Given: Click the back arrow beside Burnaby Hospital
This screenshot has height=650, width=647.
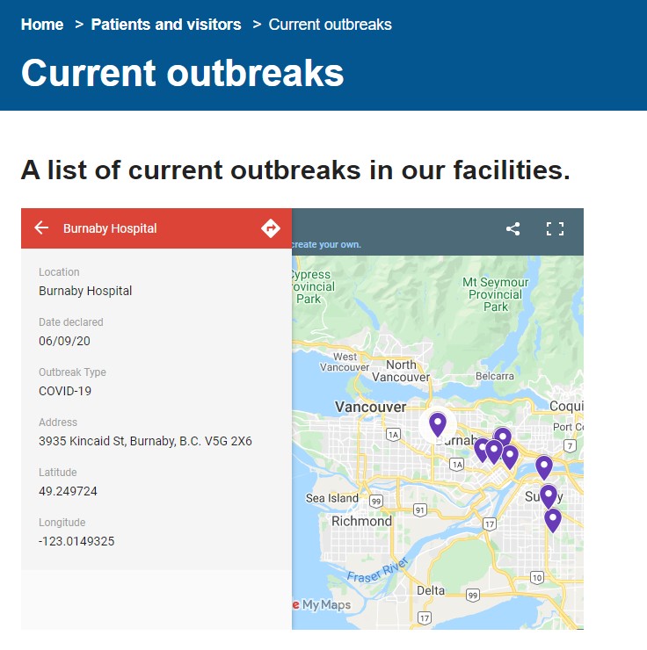Looking at the screenshot, I should (41, 228).
